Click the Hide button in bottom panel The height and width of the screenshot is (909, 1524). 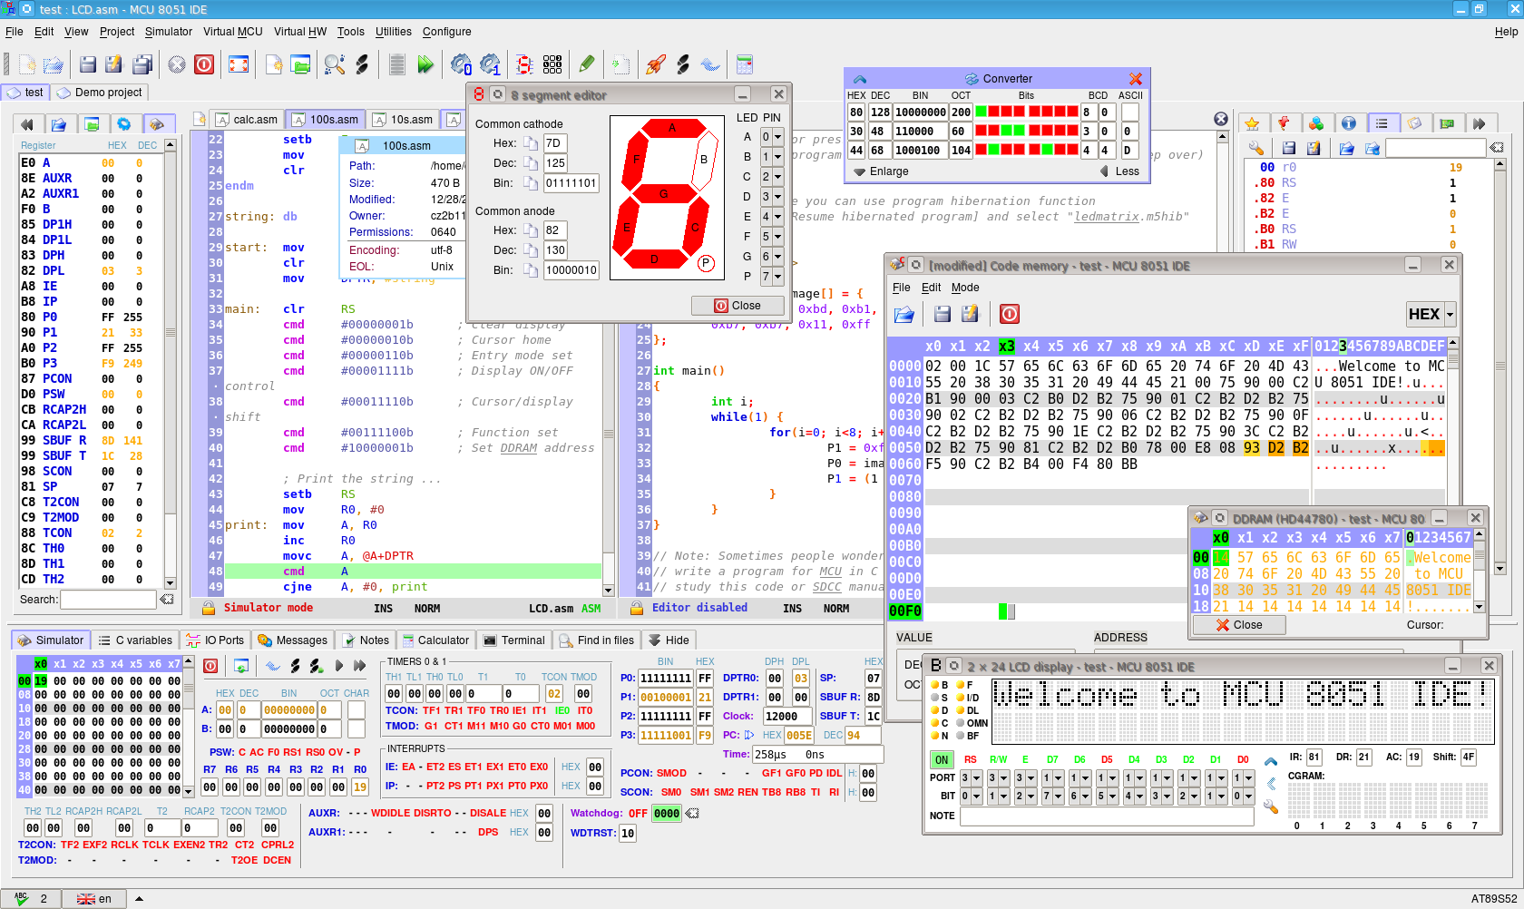(669, 640)
